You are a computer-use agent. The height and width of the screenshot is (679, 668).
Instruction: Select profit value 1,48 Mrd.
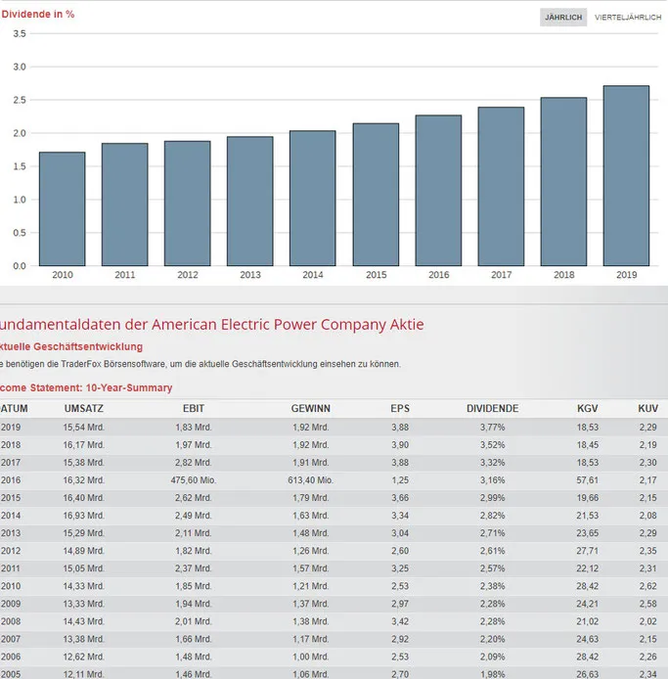pos(310,533)
